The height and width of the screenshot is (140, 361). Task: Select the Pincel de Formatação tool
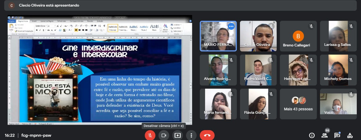(x=24, y=31)
